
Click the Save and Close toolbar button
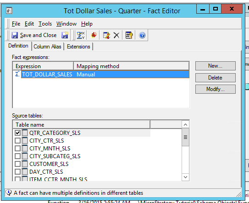(34, 35)
